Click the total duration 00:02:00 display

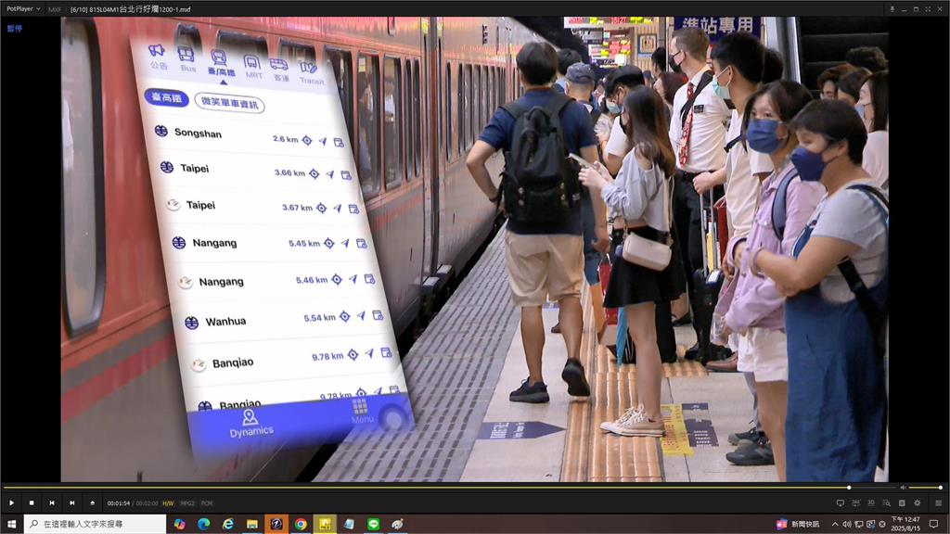pyautogui.click(x=148, y=503)
